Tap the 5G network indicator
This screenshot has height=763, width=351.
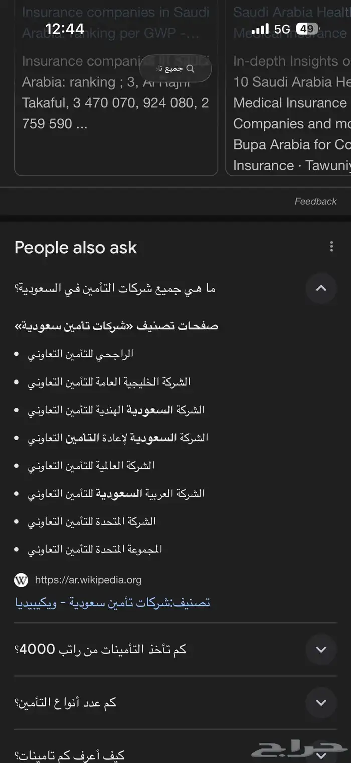coord(282,29)
